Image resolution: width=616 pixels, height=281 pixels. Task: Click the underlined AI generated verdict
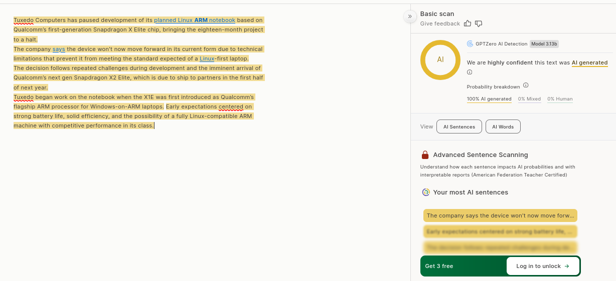[589, 63]
